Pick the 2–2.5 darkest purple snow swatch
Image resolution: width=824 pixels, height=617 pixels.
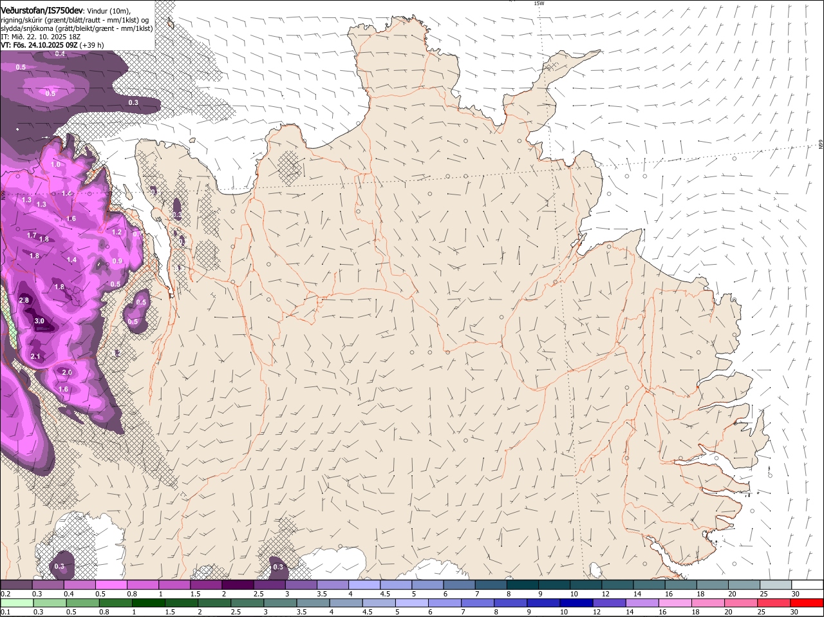tap(238, 584)
